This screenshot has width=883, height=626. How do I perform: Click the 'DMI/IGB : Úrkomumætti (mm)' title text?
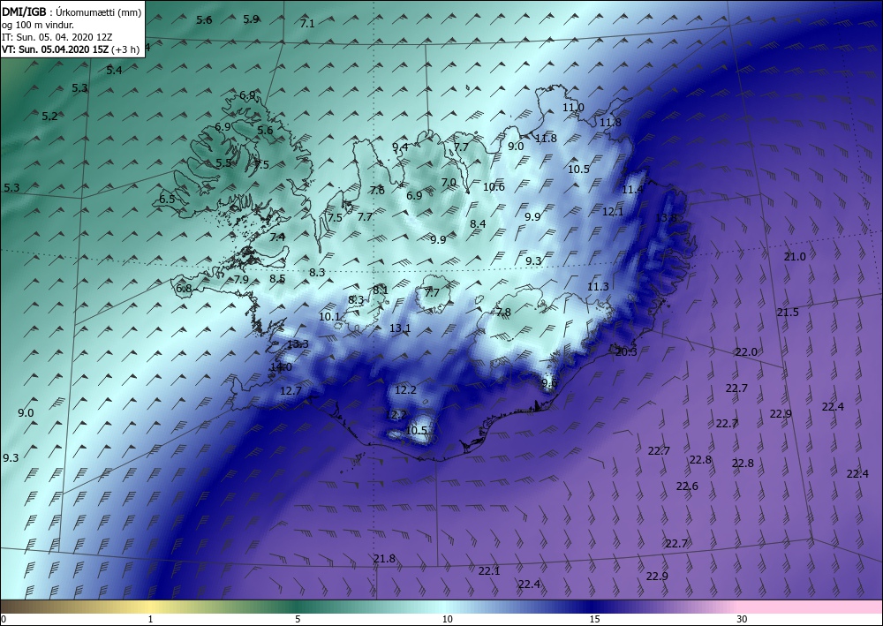(71, 11)
